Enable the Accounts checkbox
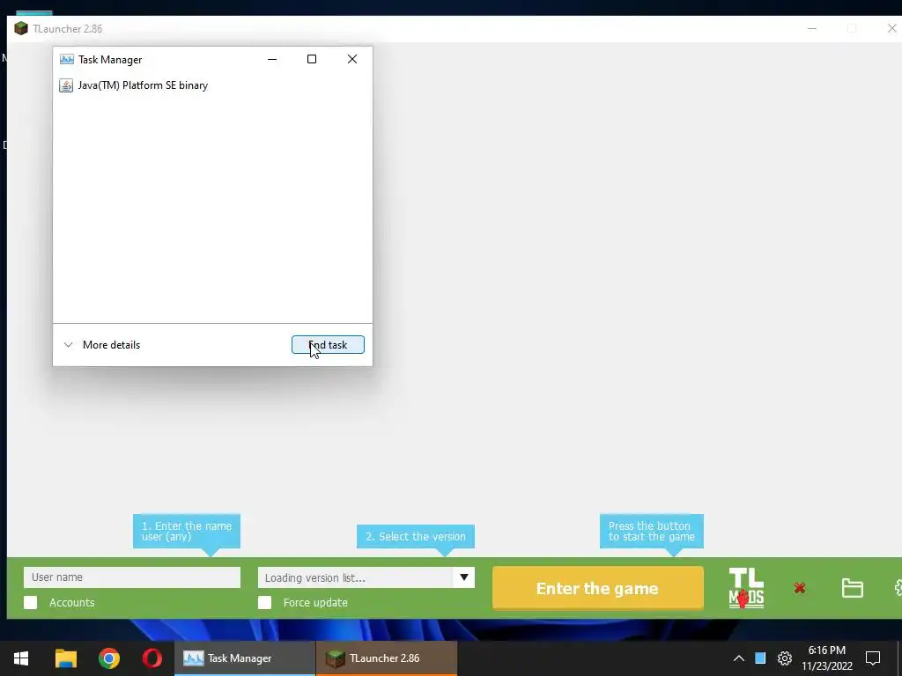 tap(31, 602)
